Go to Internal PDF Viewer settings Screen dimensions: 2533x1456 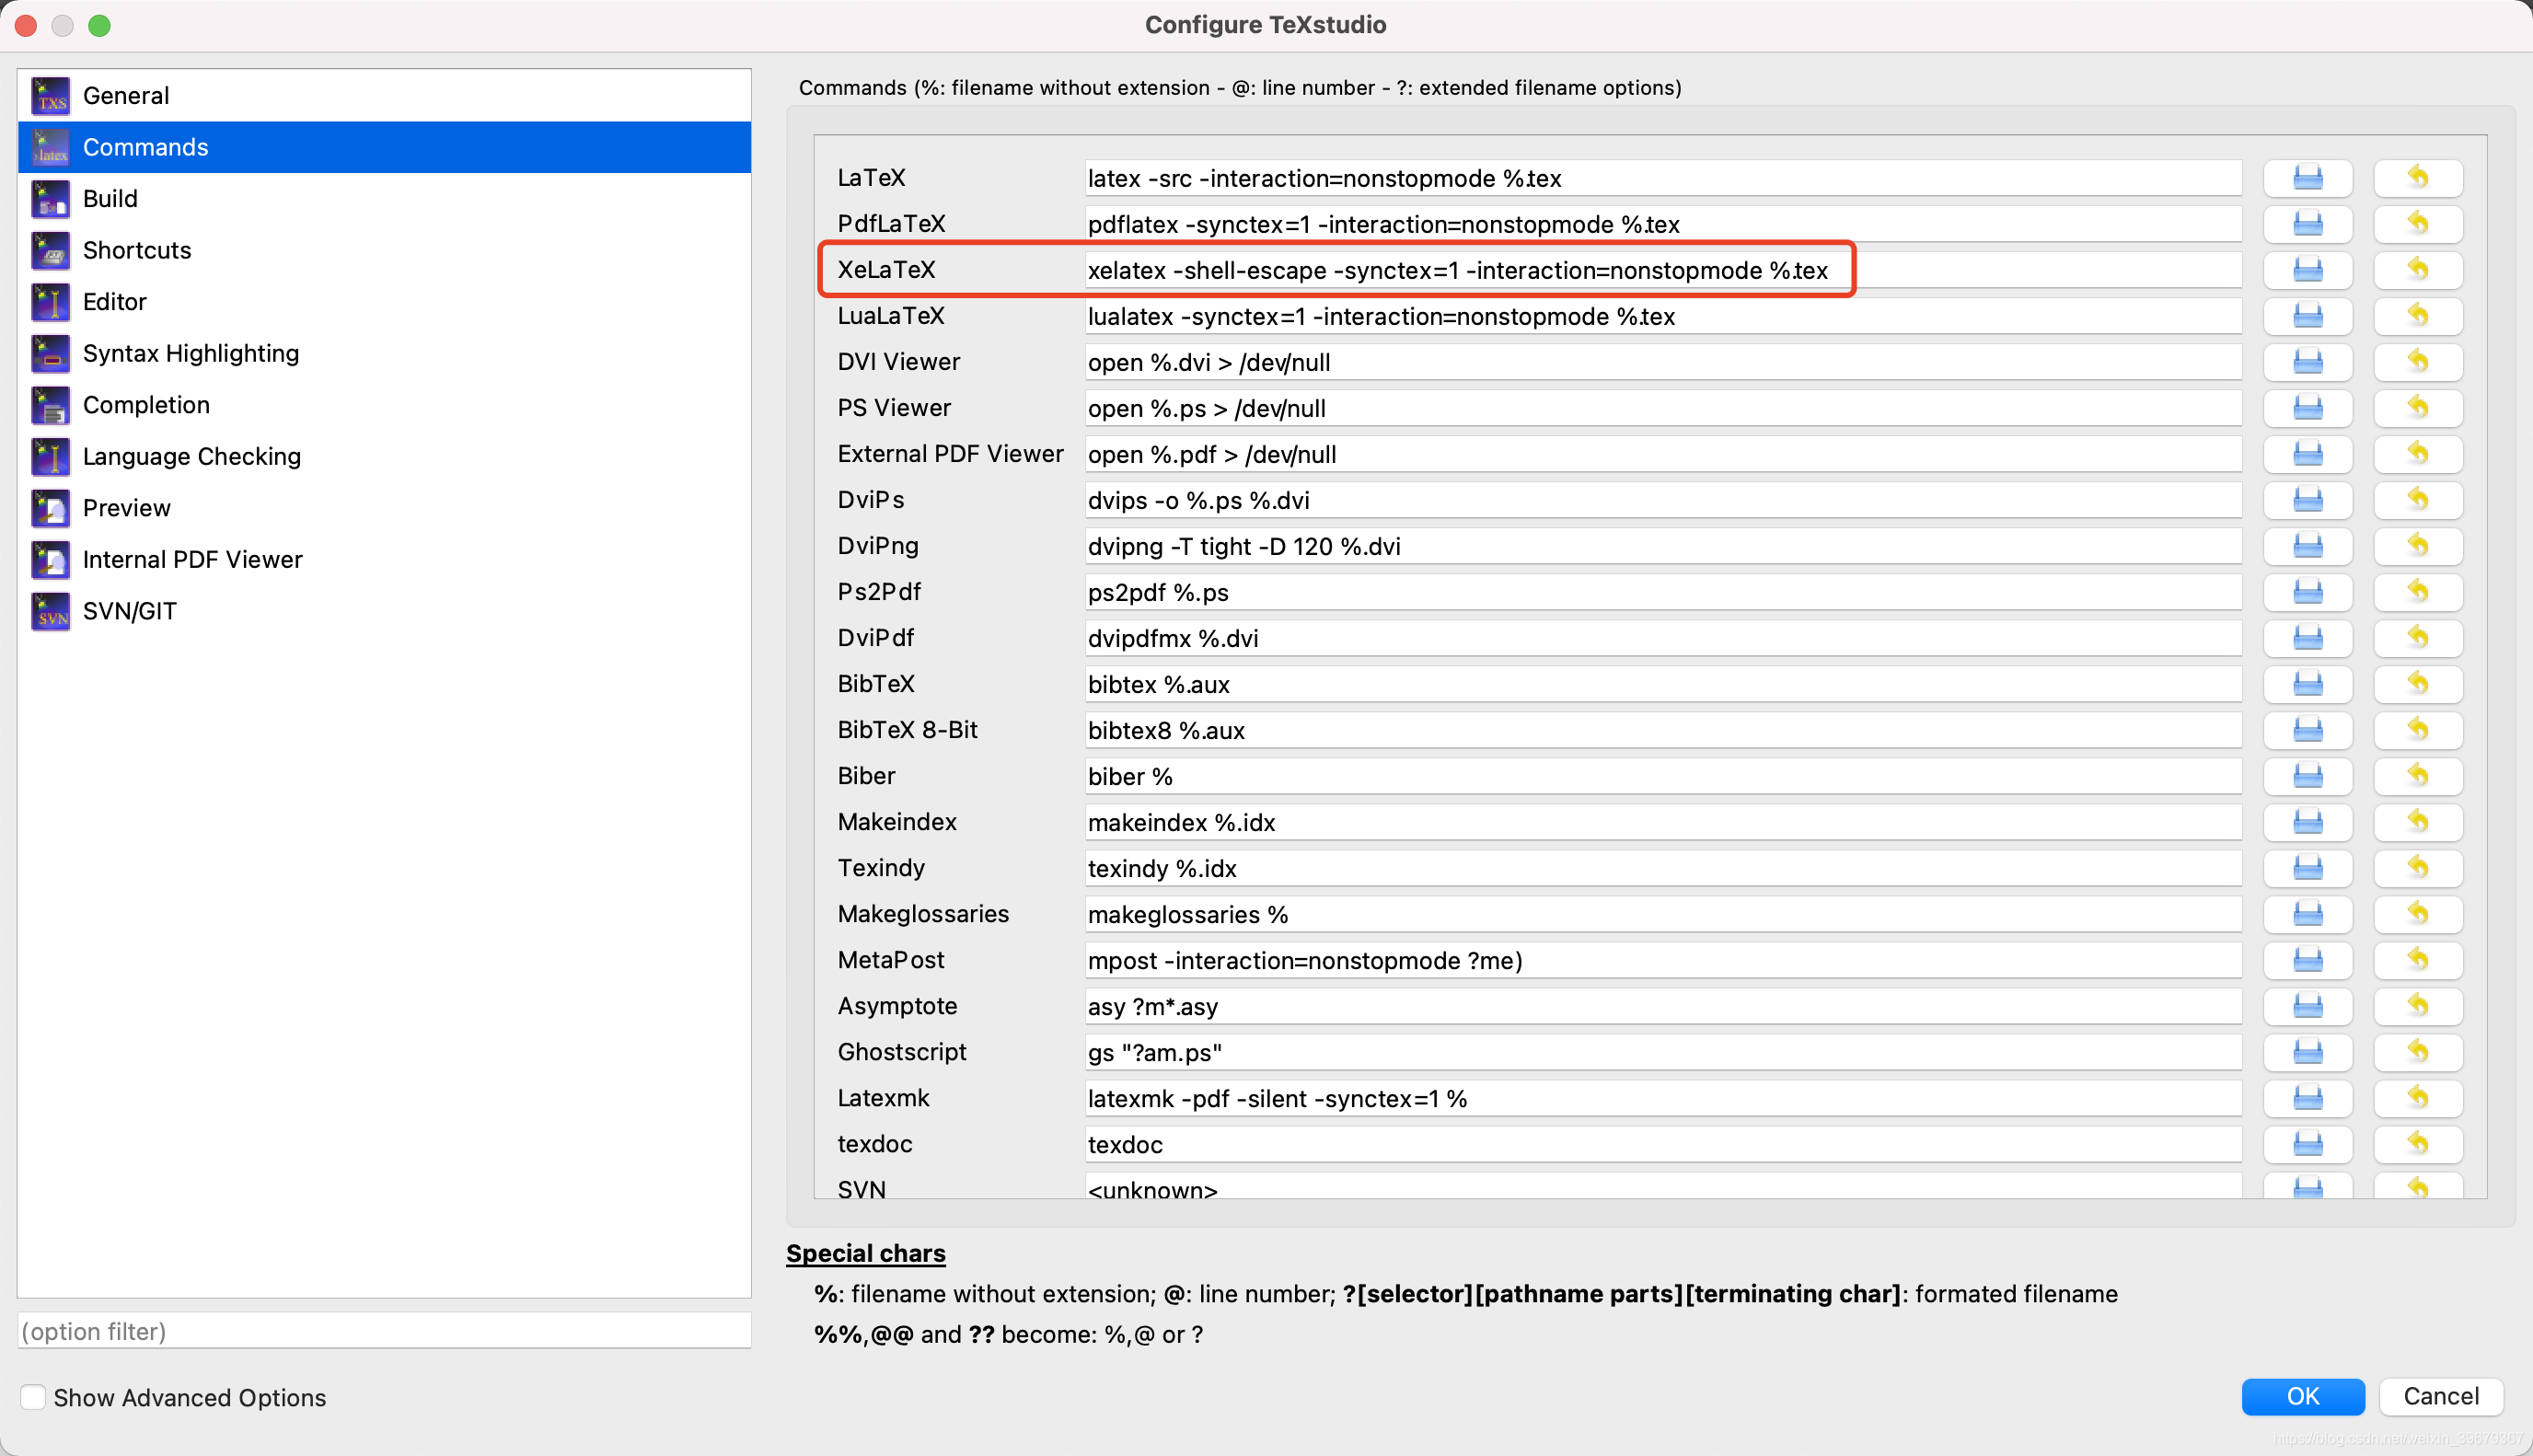pos(192,559)
